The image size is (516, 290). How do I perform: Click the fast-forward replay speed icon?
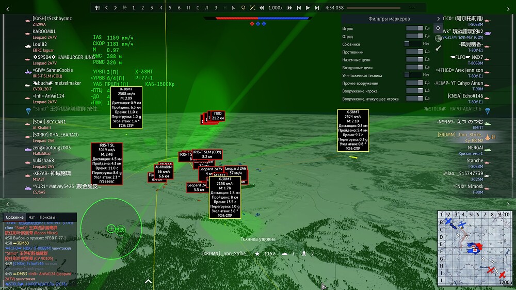[290, 8]
